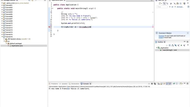Toggle Show Console on standard output change
The height and width of the screenshot is (107, 190).
tap(167, 84)
